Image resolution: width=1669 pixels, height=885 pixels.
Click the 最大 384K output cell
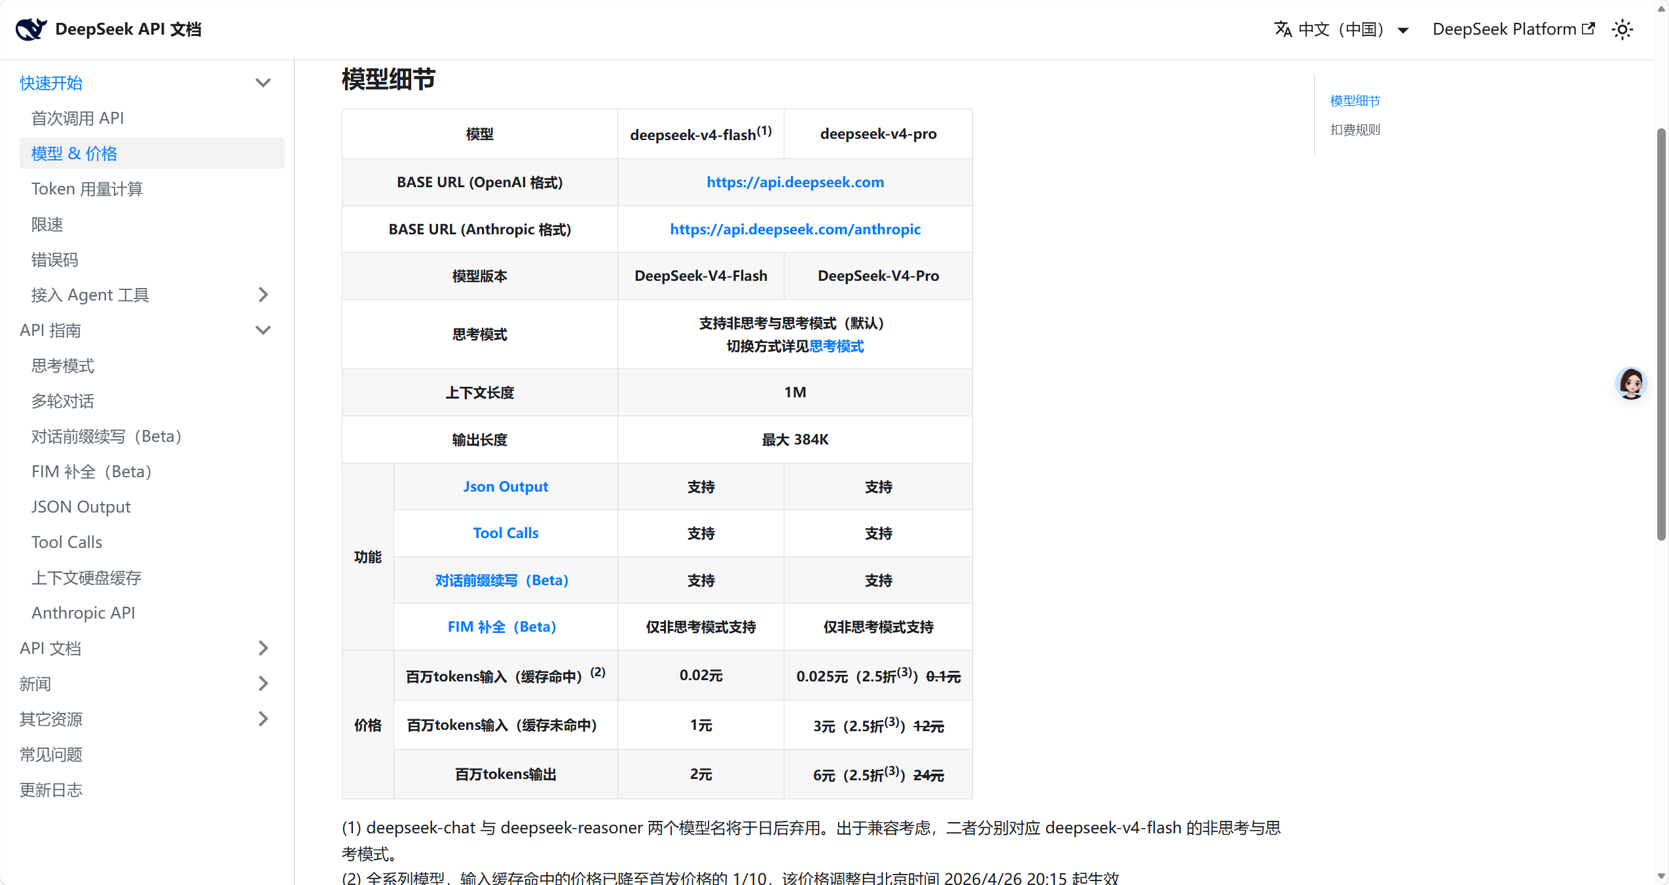tap(795, 439)
